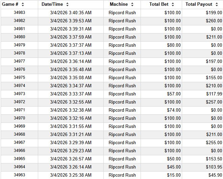
Task: Click the Date/Time column header text
Action: coord(52,4)
